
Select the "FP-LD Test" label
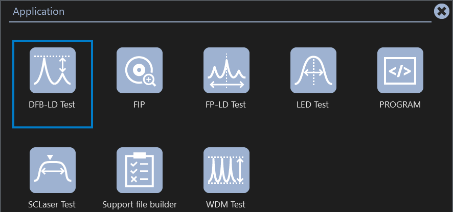[225, 104]
